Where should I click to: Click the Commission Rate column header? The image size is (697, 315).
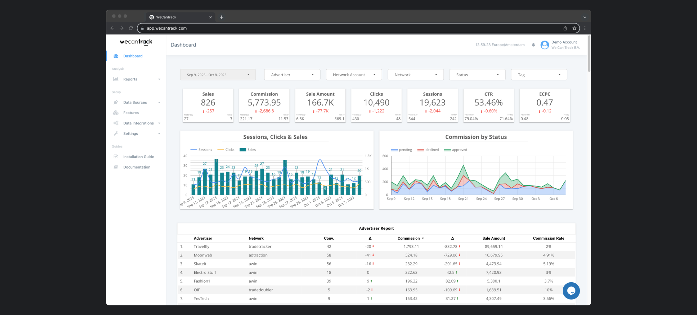(x=549, y=238)
